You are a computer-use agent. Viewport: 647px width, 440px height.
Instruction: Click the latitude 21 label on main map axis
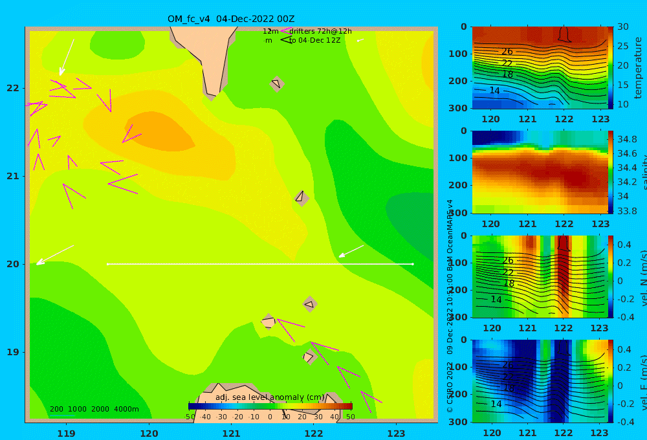click(x=13, y=176)
